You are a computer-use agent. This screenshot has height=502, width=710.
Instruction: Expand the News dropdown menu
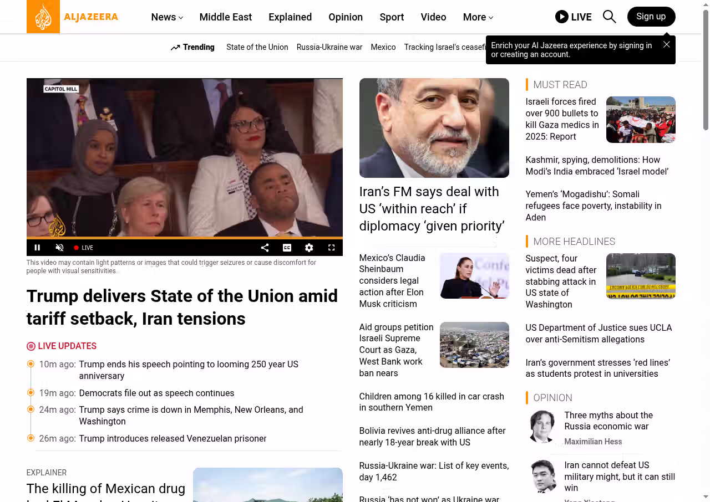coord(167,17)
